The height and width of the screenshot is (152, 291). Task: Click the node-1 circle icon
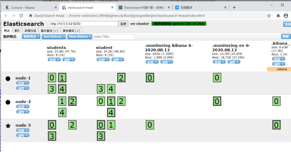(x=8, y=79)
